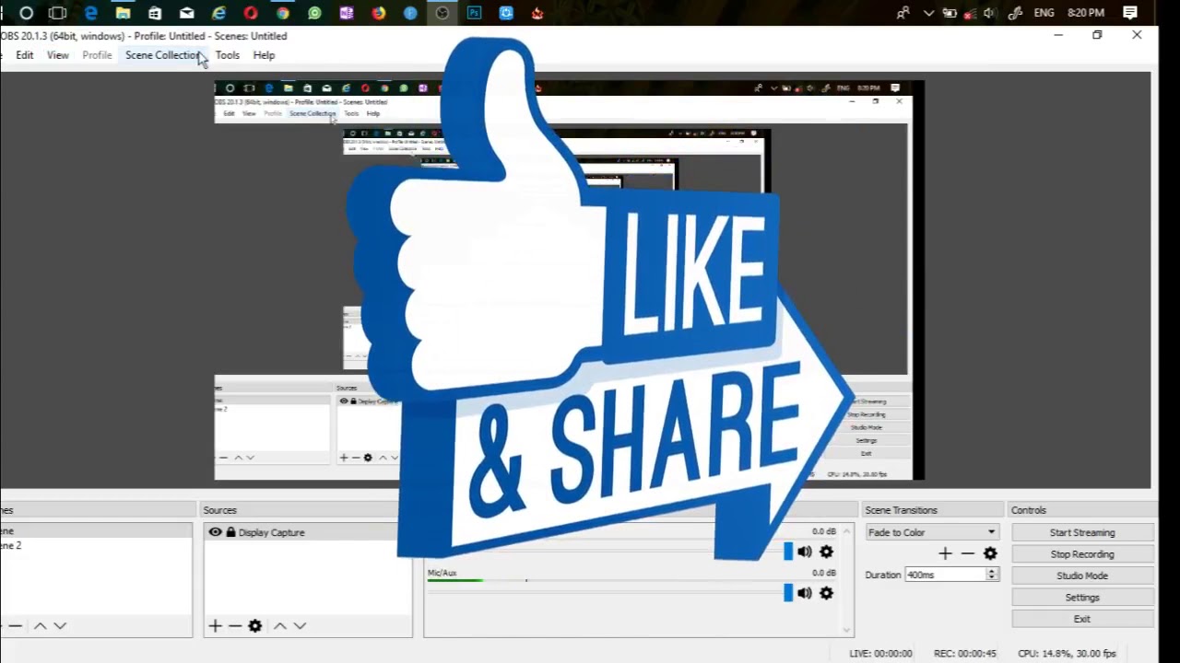This screenshot has width=1180, height=663.
Task: Remove the selected source with the minus icon
Action: pyautogui.click(x=235, y=625)
